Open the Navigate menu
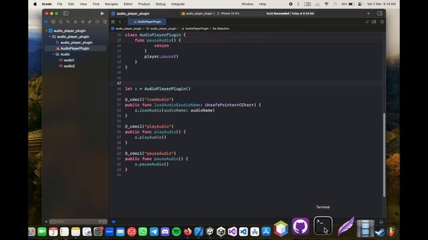The height and width of the screenshot is (240, 428). tap(112, 4)
